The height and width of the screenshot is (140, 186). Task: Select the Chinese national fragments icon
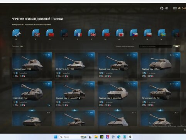[x=106, y=33]
